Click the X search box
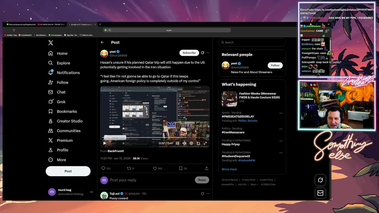 click(252, 42)
